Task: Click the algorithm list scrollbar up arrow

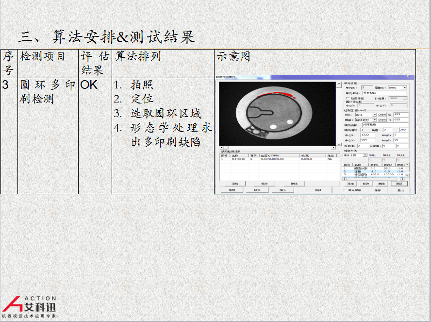Action: 407,165
